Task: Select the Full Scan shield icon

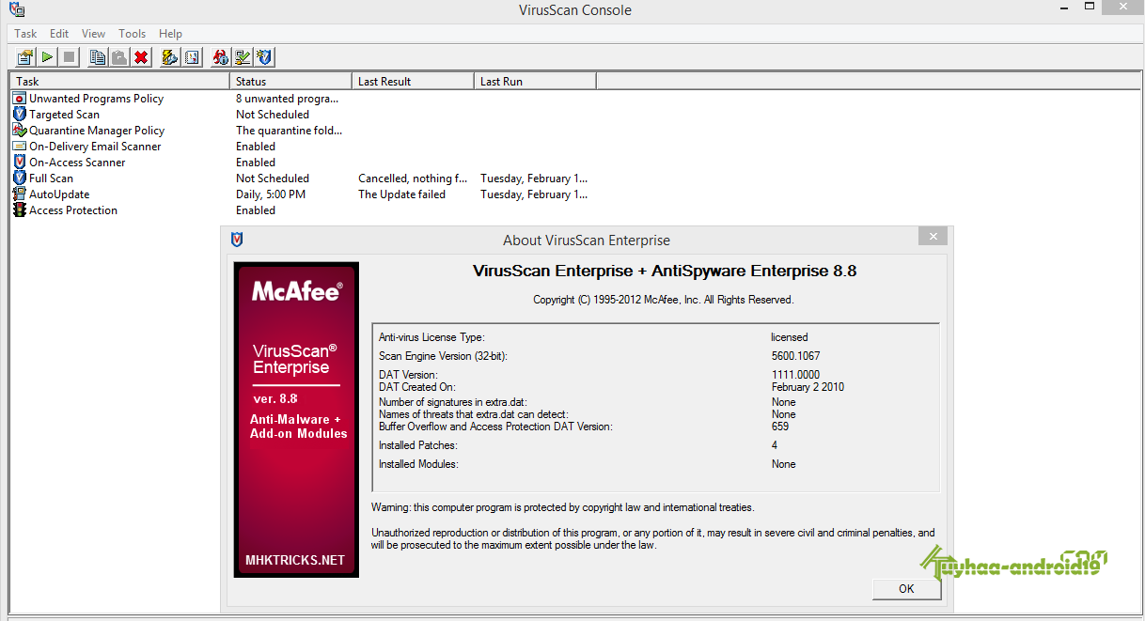Action: pyautogui.click(x=20, y=179)
